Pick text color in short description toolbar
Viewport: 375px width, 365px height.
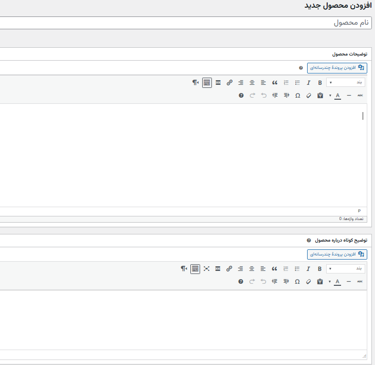337,282
